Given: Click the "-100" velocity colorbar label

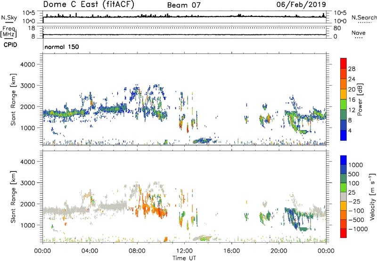Looking at the screenshot, I should tap(355, 211).
